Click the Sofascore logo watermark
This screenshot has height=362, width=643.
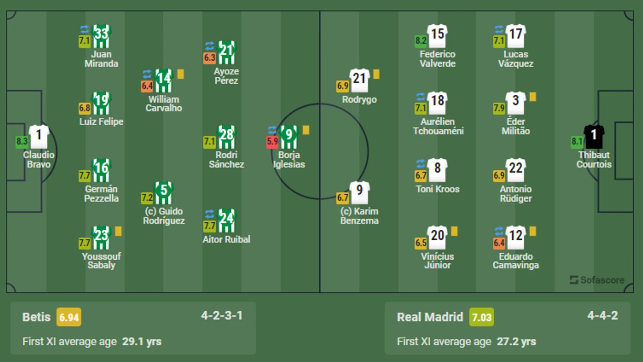point(597,280)
